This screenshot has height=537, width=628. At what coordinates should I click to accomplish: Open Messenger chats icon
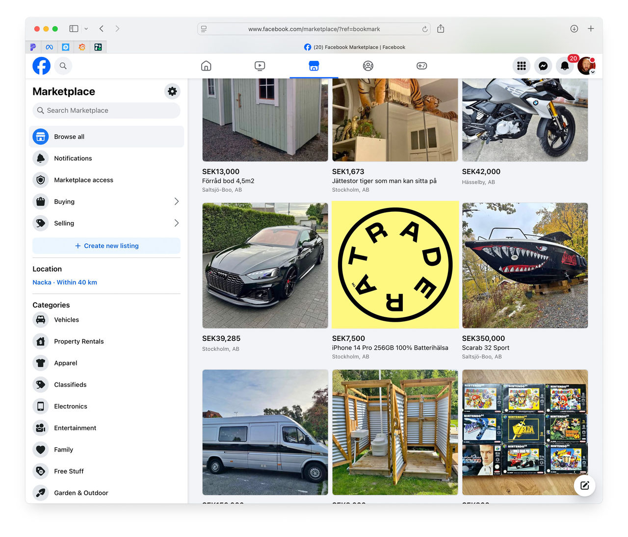click(x=543, y=66)
